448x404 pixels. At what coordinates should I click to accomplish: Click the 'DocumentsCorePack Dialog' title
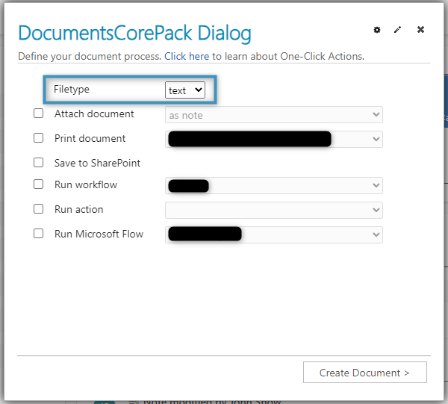tap(134, 33)
